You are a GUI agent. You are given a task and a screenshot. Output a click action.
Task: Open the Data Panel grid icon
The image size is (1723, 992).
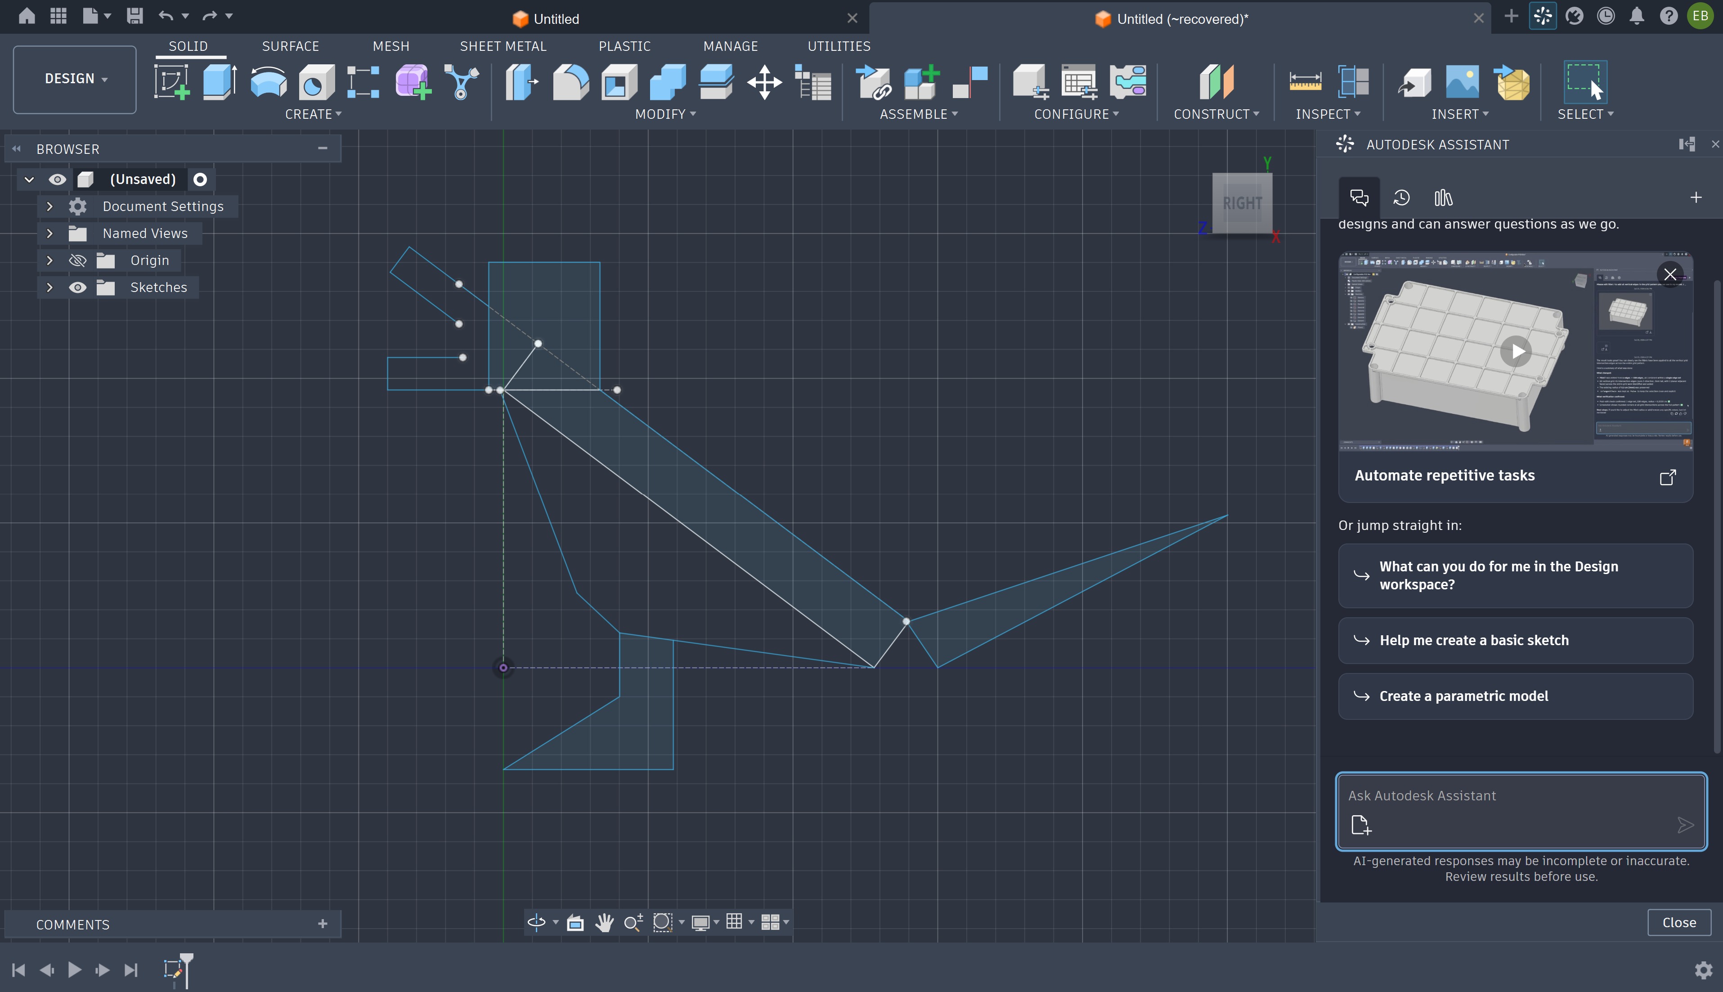coord(58,16)
